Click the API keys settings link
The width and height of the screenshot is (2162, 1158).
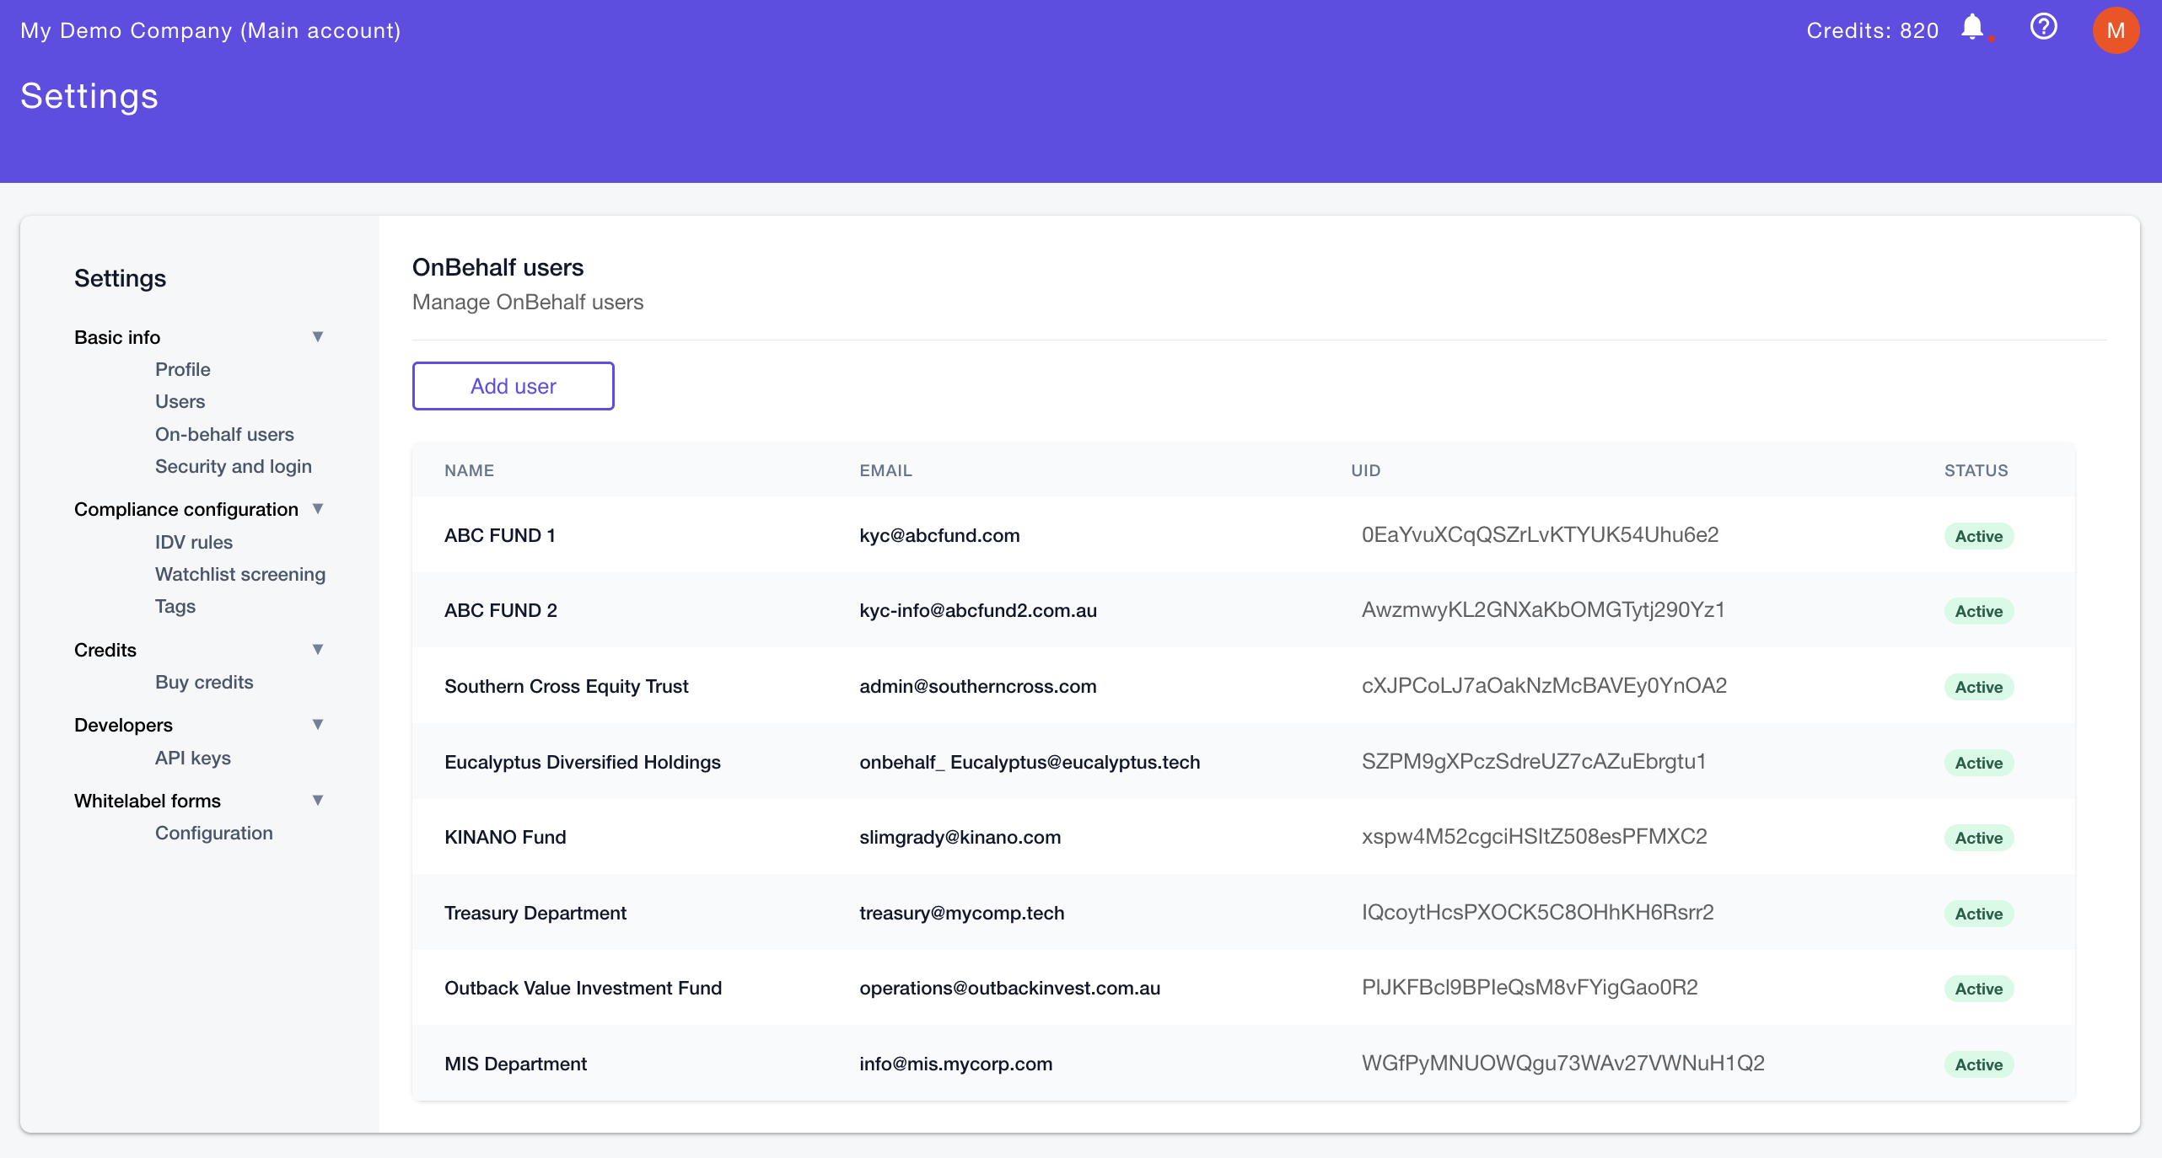[x=193, y=758]
